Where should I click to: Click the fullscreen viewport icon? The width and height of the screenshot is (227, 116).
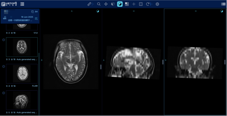(141, 4)
